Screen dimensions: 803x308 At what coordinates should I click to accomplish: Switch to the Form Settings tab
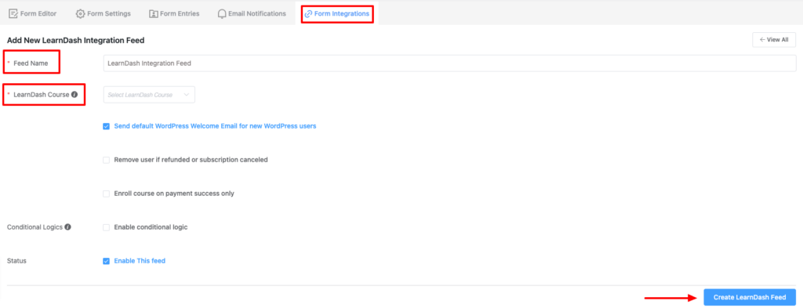click(x=103, y=14)
